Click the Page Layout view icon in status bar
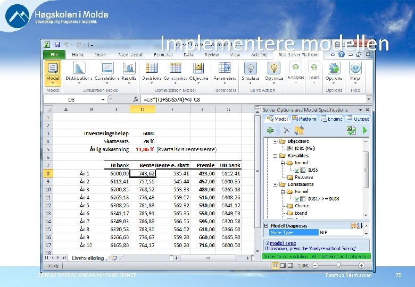This screenshot has width=415, height=287. point(283,266)
